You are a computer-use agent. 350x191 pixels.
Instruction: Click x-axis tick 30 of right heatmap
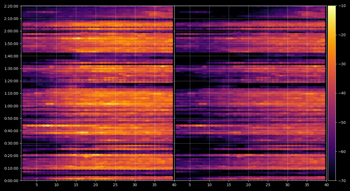(287, 185)
